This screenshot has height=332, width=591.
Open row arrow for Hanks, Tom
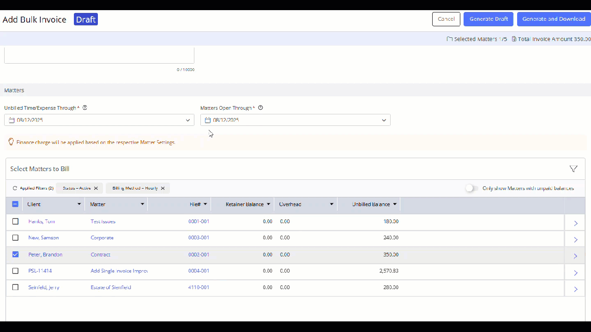[x=575, y=223]
